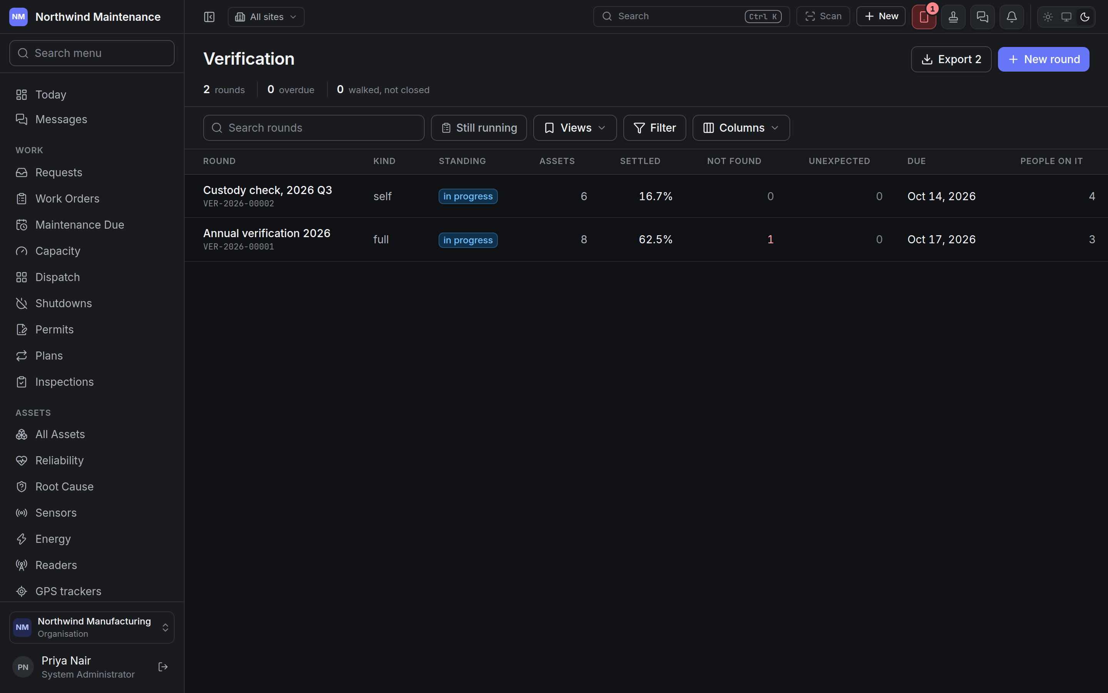Focus the Search menu field
This screenshot has width=1108, height=693.
[x=92, y=53]
